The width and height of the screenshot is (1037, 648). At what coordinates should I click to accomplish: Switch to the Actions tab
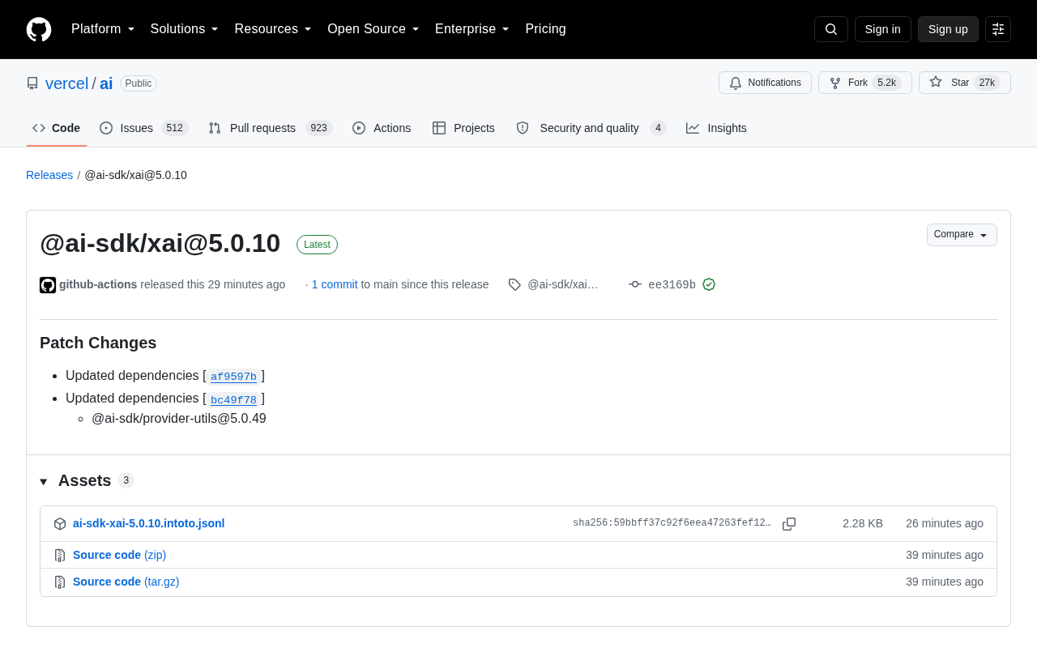(x=382, y=128)
